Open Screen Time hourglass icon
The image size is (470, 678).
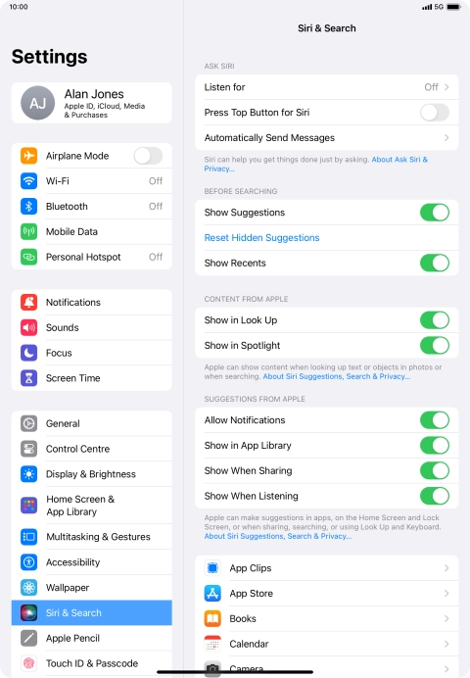(x=29, y=378)
